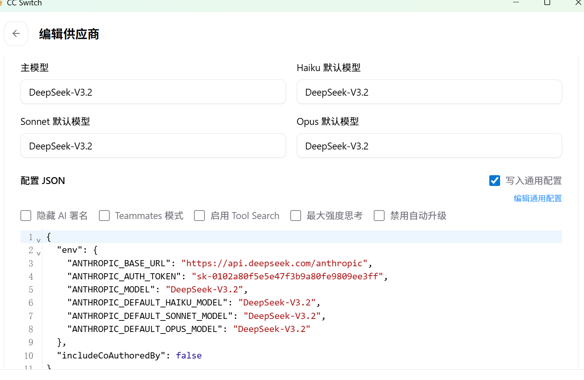This screenshot has height=380, width=584.
Task: Enable the 隐藏 AI 署名 checkbox
Action: point(26,216)
